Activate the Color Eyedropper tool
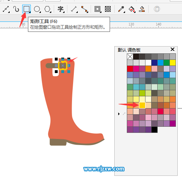Viewport: 182px width, 188px height. point(121,9)
